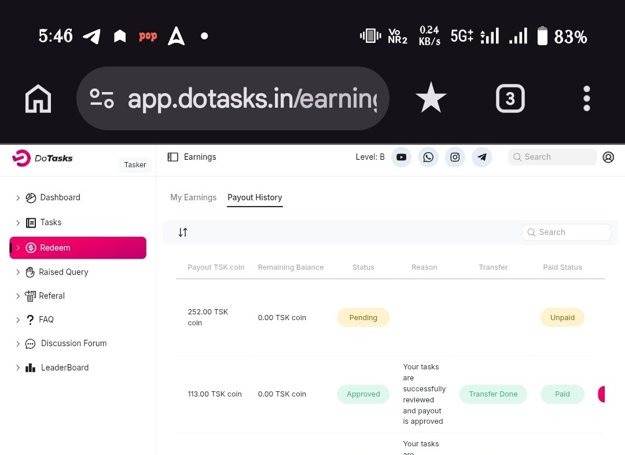Switch to the My Earnings tab
The height and width of the screenshot is (455, 625).
[x=193, y=197]
